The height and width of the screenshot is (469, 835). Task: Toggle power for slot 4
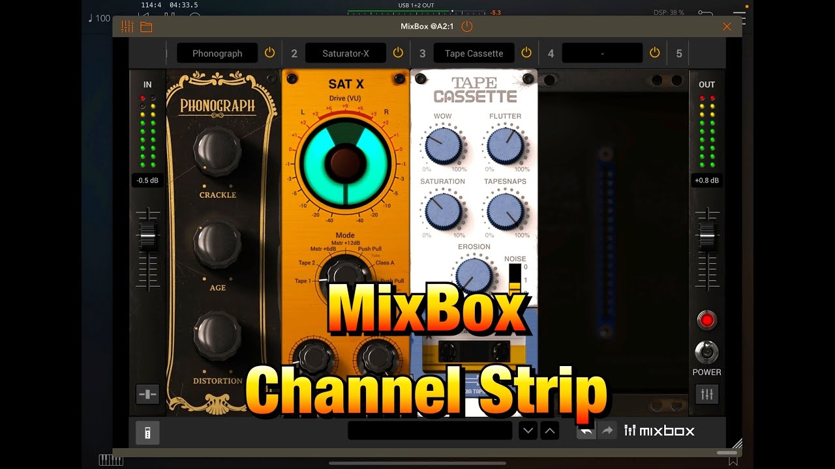point(655,53)
